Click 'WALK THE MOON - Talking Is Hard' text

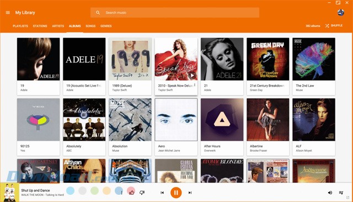point(42,195)
